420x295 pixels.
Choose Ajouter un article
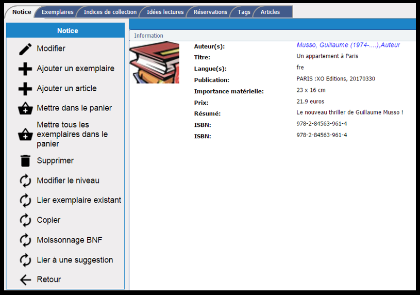coord(66,89)
